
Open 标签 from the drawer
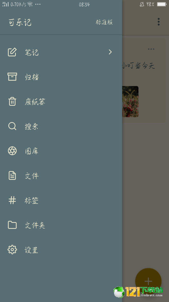(61, 200)
